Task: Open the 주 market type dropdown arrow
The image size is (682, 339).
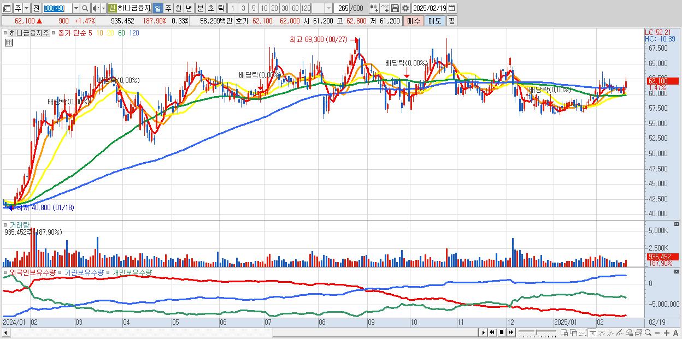Action: coord(26,8)
